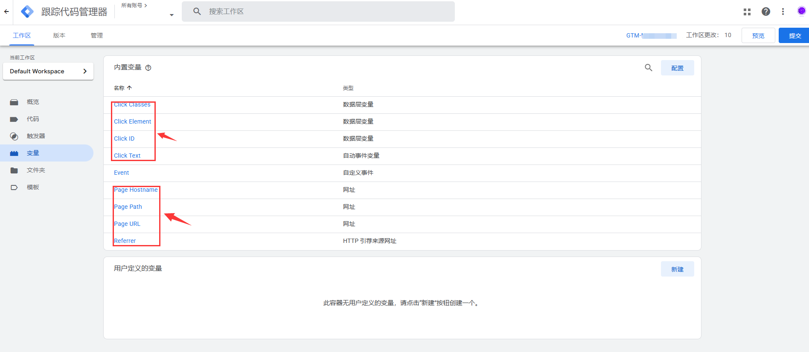The width and height of the screenshot is (809, 352).
Task: Open the Click ID variable
Action: 124,138
